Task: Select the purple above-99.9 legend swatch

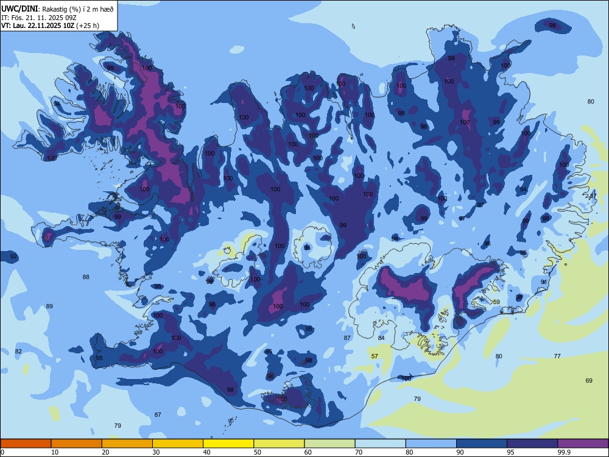Action: [x=583, y=444]
